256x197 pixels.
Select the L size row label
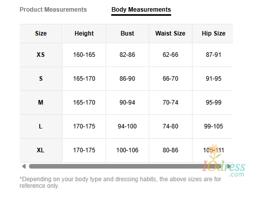(41, 126)
